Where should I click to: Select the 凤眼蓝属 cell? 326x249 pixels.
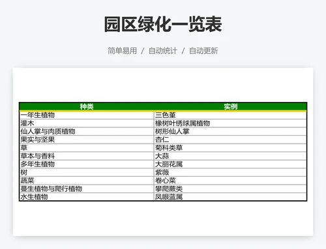230,197
